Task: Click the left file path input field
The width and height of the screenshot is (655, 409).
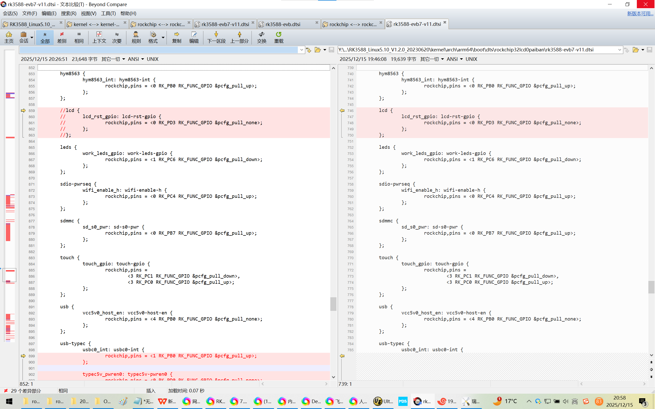Action: click(158, 50)
